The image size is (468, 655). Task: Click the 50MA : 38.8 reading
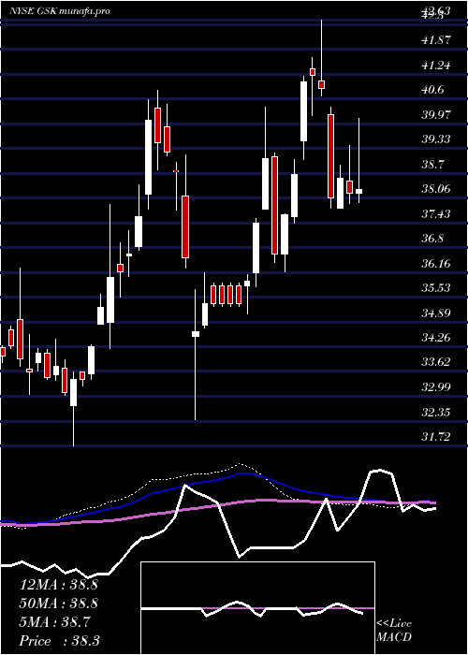pyautogui.click(x=58, y=604)
